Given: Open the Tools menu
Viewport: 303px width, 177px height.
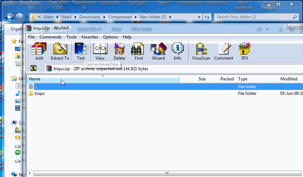Looking at the screenshot, I should pyautogui.click(x=71, y=37).
